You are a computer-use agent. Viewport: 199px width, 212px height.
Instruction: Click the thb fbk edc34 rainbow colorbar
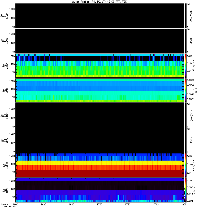[186, 65]
